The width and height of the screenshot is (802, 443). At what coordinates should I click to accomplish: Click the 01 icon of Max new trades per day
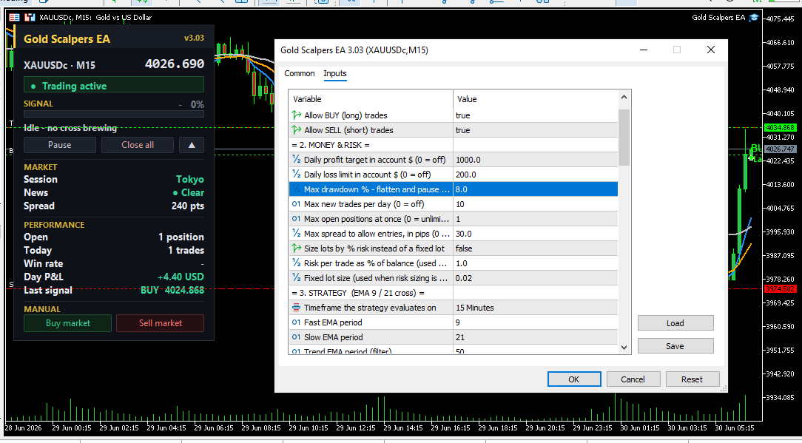(297, 204)
